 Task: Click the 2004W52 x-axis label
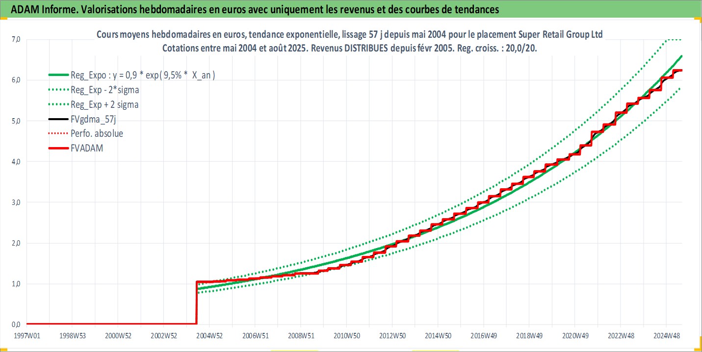pos(209,336)
